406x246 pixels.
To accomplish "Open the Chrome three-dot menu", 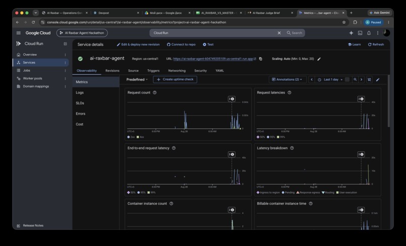I will (388, 22).
